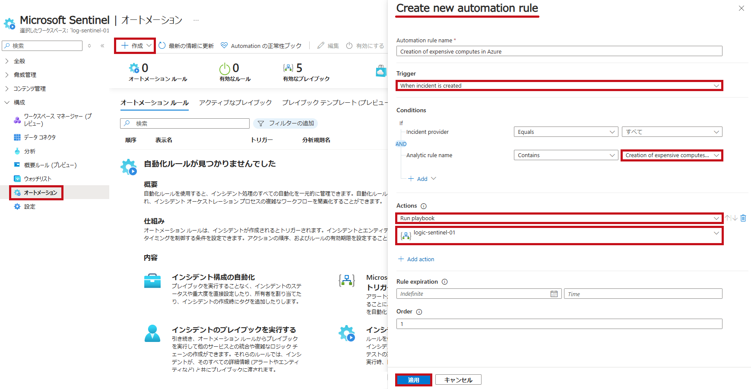Switch to プレイブック テンプレート tab
The width and height of the screenshot is (751, 389).
334,103
